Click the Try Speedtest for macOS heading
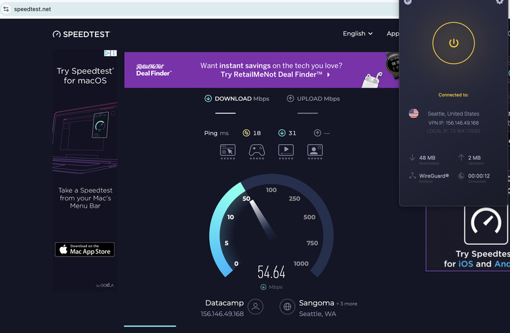 pyautogui.click(x=85, y=76)
